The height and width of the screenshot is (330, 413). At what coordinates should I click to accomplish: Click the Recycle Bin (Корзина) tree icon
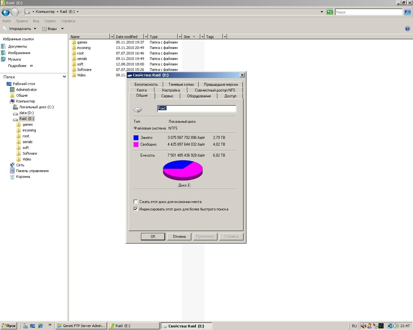click(12, 177)
